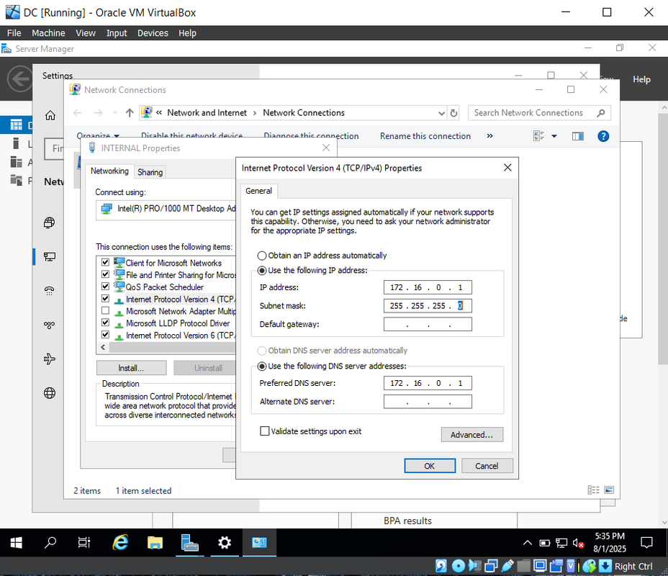Open the Organize dropdown menu
Viewport: 668px width, 576px height.
click(98, 136)
